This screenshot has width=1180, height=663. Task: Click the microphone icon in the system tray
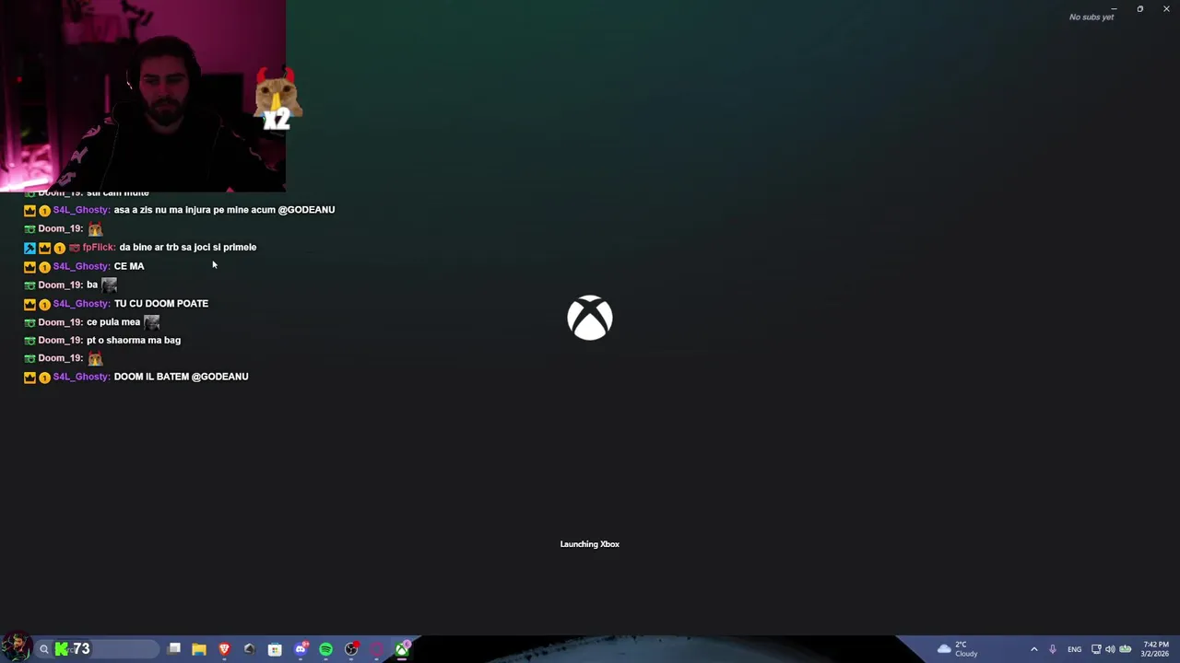click(x=1052, y=649)
